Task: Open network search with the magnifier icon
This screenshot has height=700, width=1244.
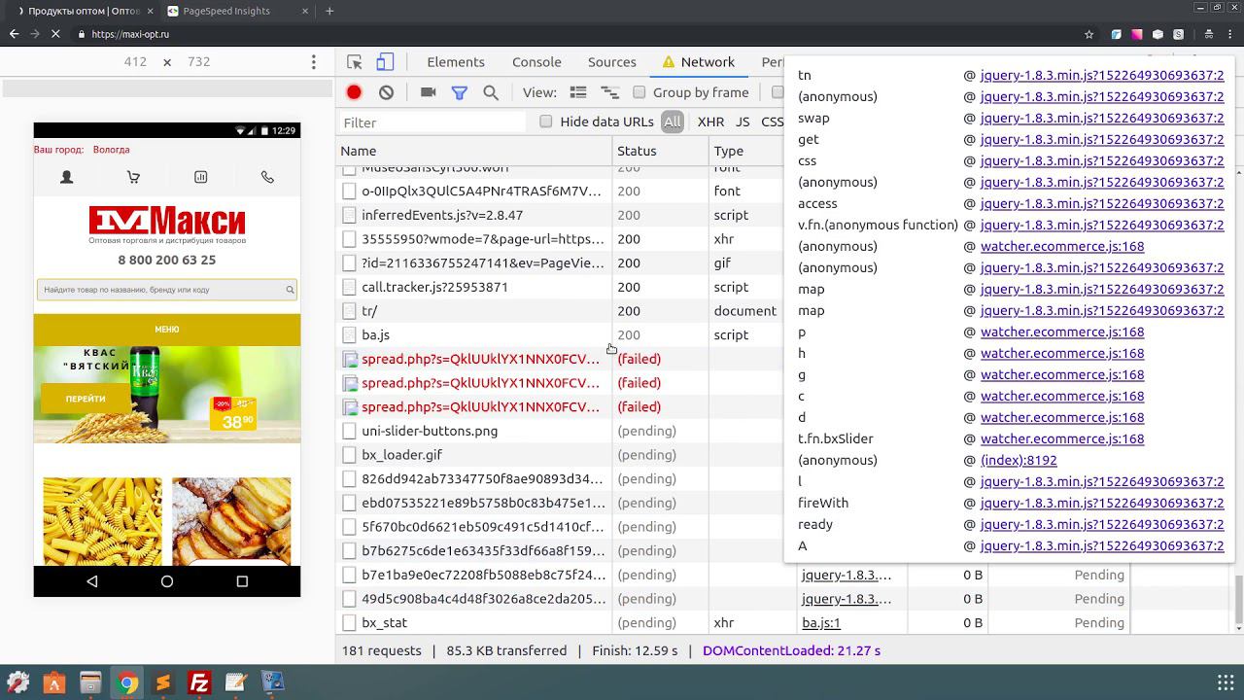Action: pyautogui.click(x=491, y=92)
